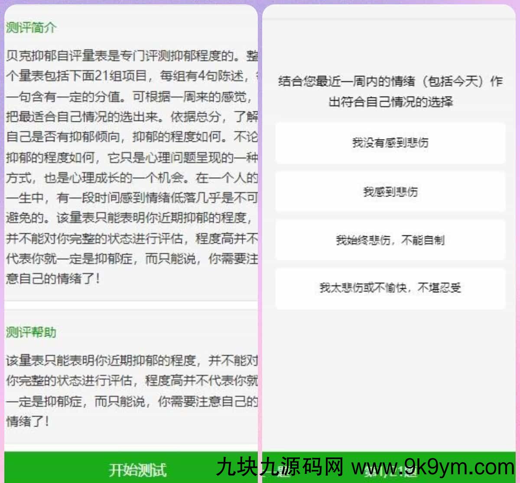Click the divider gap between 测评简介 and 测评帮助

pos(130,305)
